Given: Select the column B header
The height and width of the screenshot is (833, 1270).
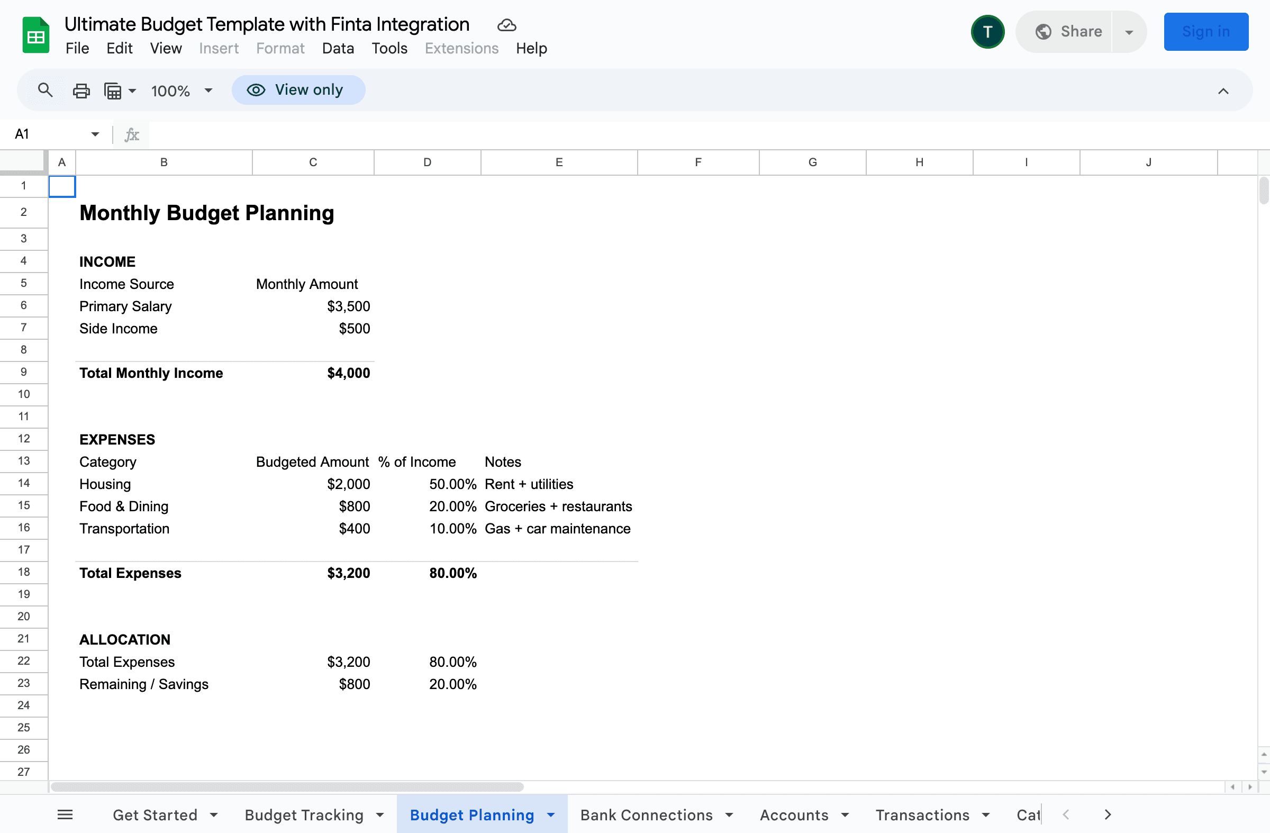Looking at the screenshot, I should coord(164,162).
